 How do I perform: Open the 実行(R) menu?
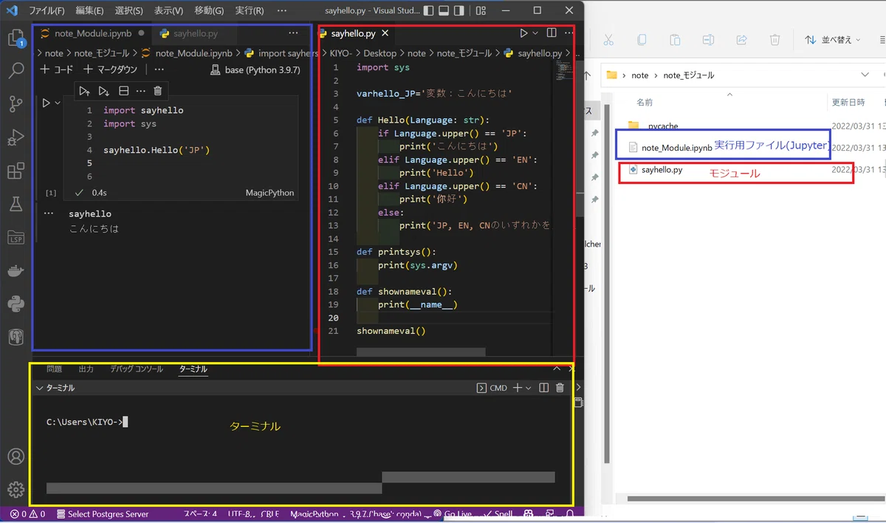250,11
